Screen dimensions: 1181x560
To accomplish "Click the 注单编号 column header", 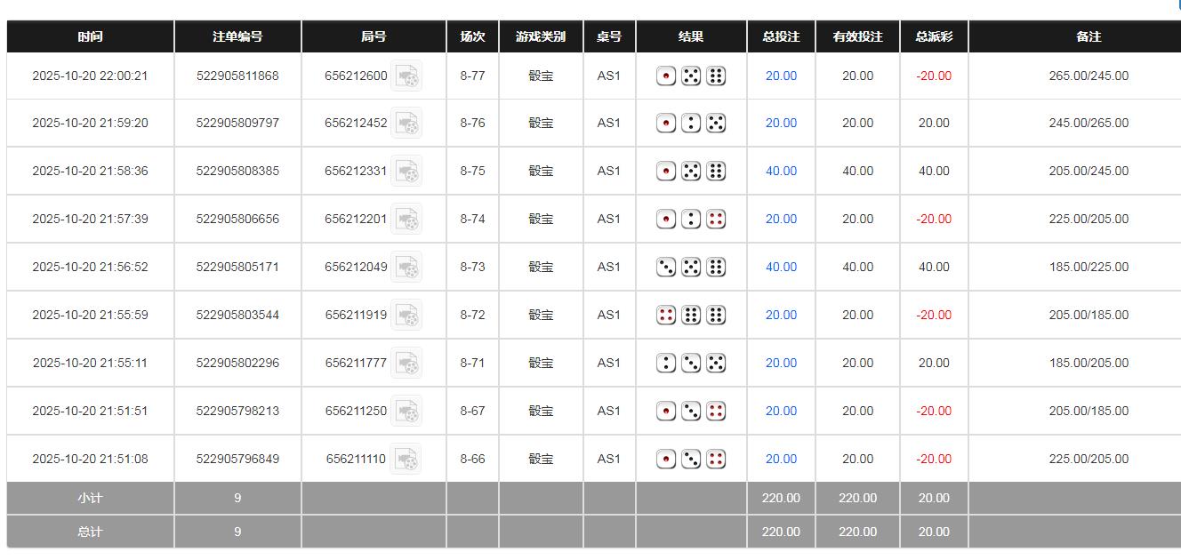I will click(x=237, y=36).
